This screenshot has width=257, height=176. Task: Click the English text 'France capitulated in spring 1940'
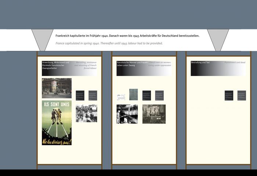pos(109,43)
